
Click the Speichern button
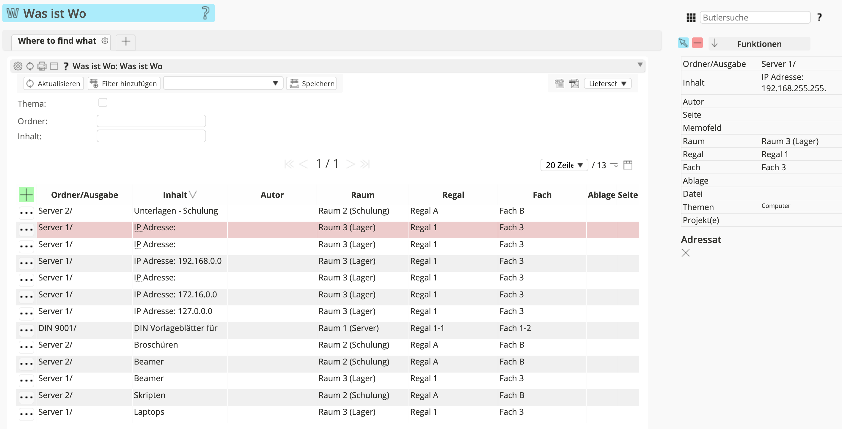click(312, 84)
